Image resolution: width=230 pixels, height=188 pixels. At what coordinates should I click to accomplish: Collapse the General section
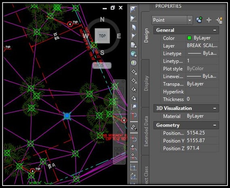[x=215, y=30]
